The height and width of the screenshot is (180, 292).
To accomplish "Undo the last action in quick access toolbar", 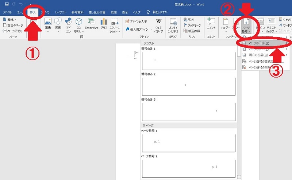I will [21, 4].
